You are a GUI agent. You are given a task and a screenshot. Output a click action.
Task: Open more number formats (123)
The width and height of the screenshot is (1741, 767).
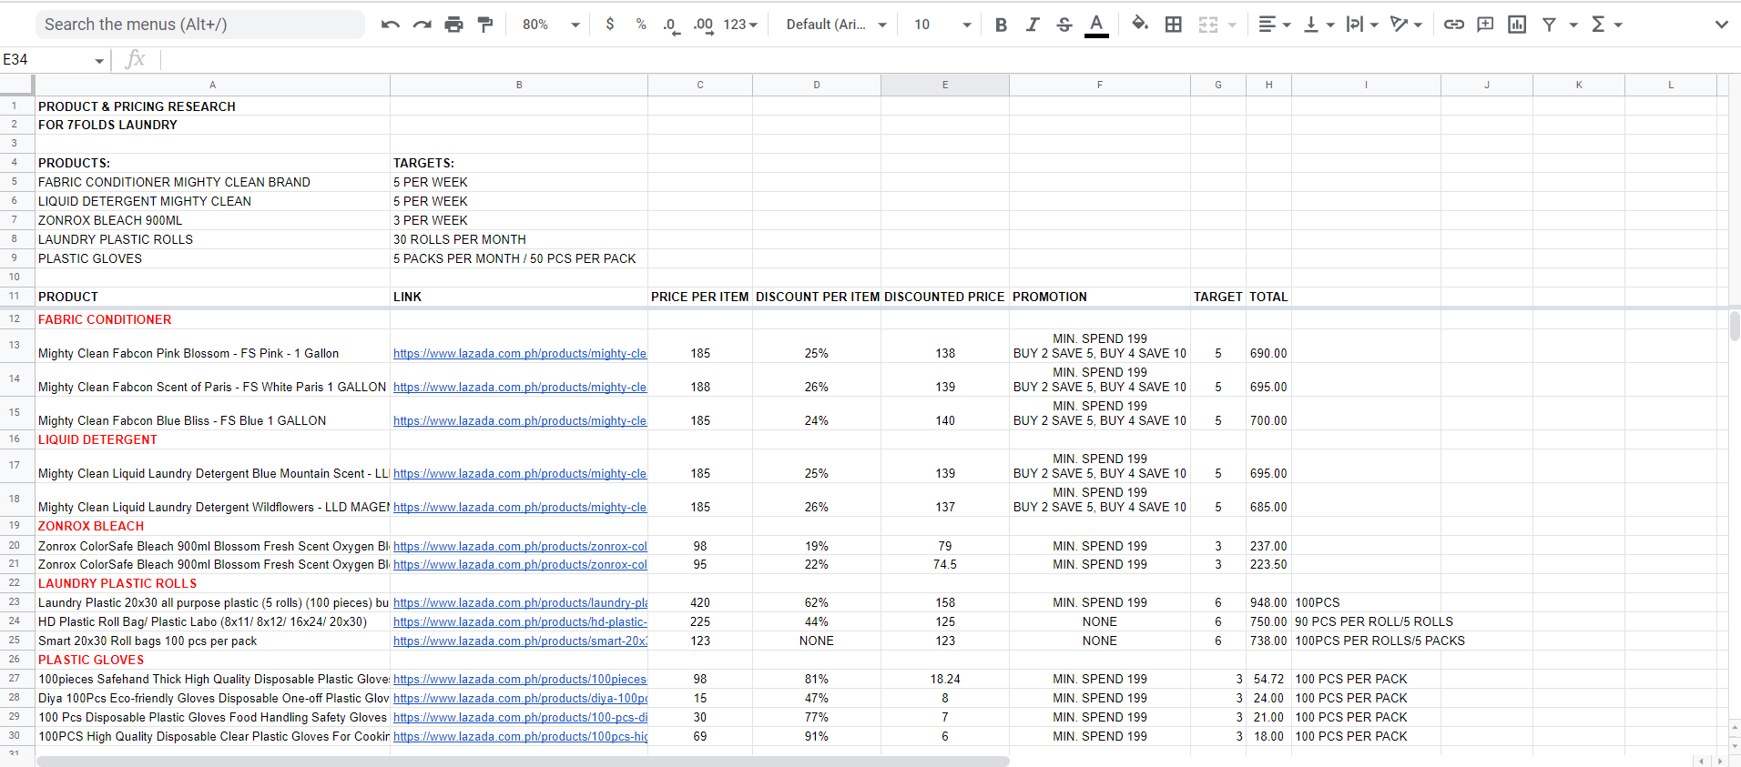[x=740, y=25]
